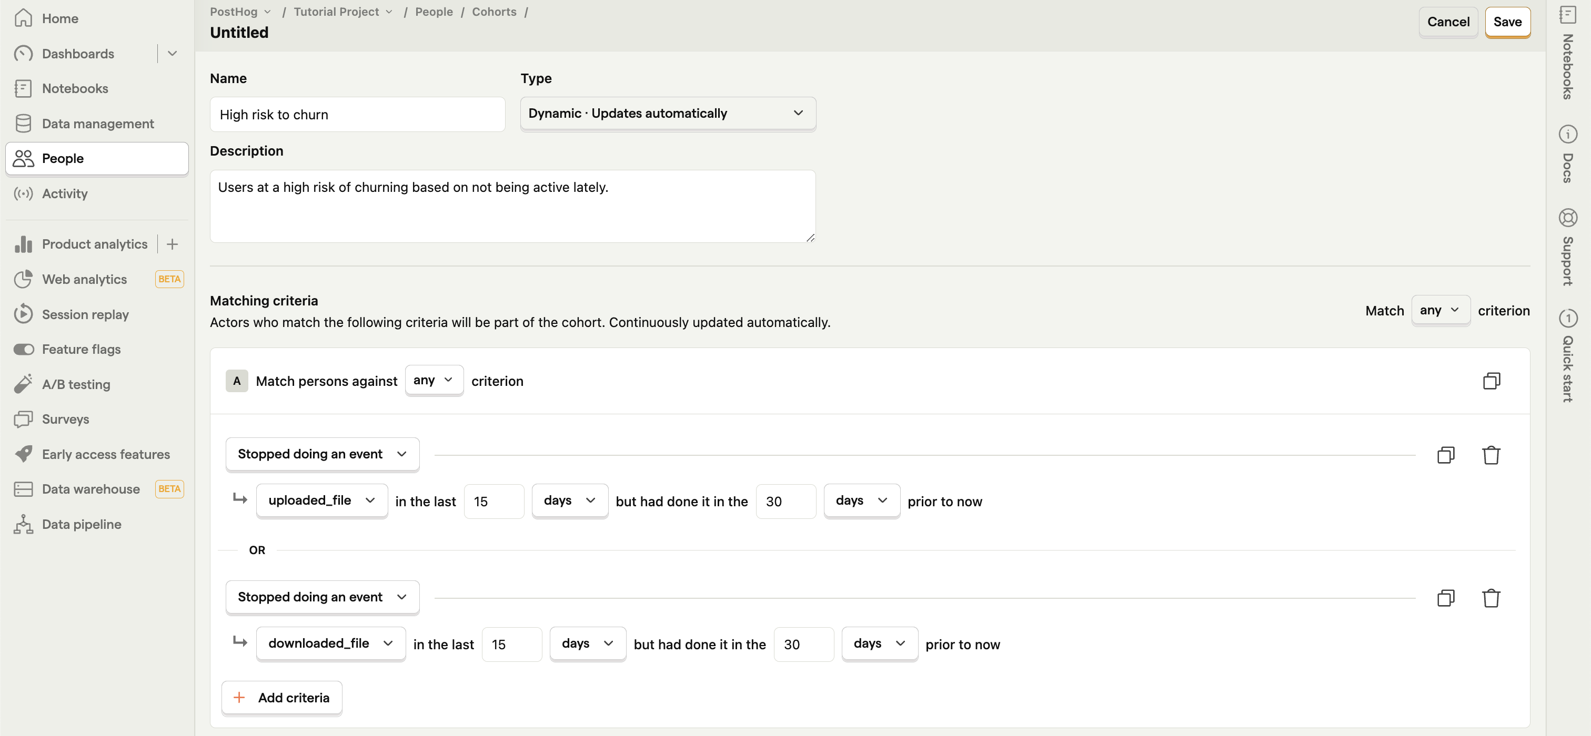Screen dimensions: 1591x736
Task: Open Web analytics
Action: click(97, 280)
